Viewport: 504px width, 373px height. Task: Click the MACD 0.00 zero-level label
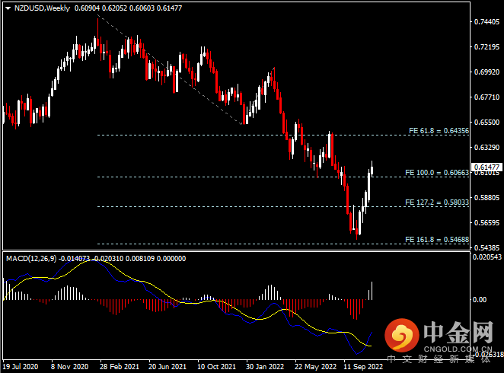tap(480, 299)
